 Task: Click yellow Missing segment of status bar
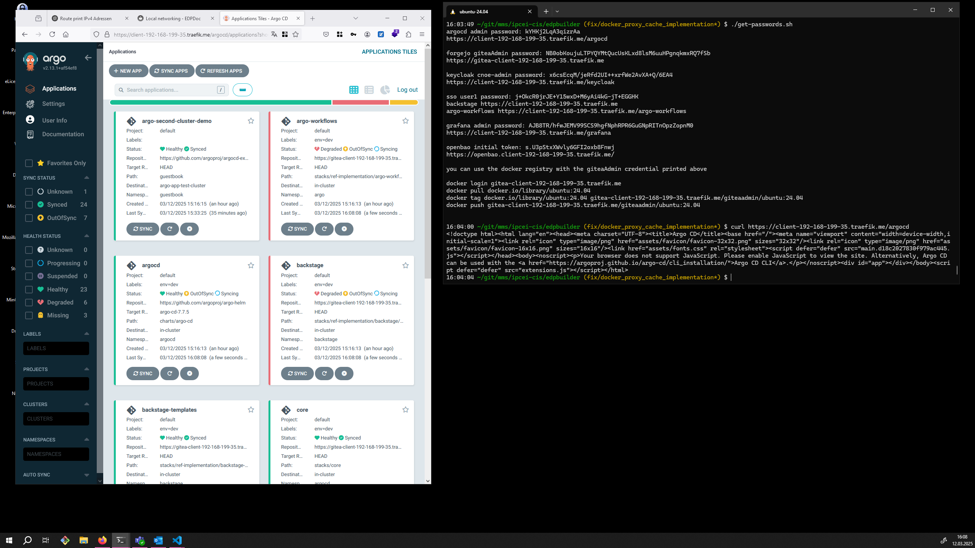pos(404,102)
